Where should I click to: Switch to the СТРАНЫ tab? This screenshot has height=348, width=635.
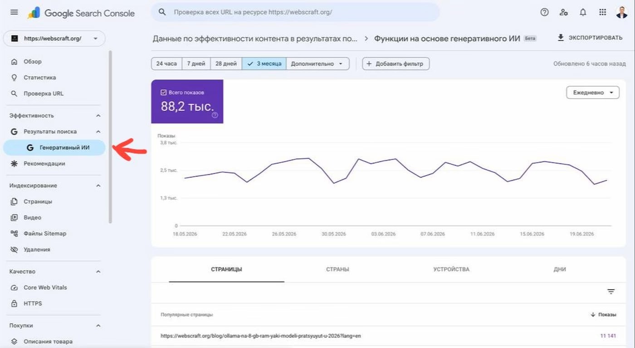pos(337,270)
